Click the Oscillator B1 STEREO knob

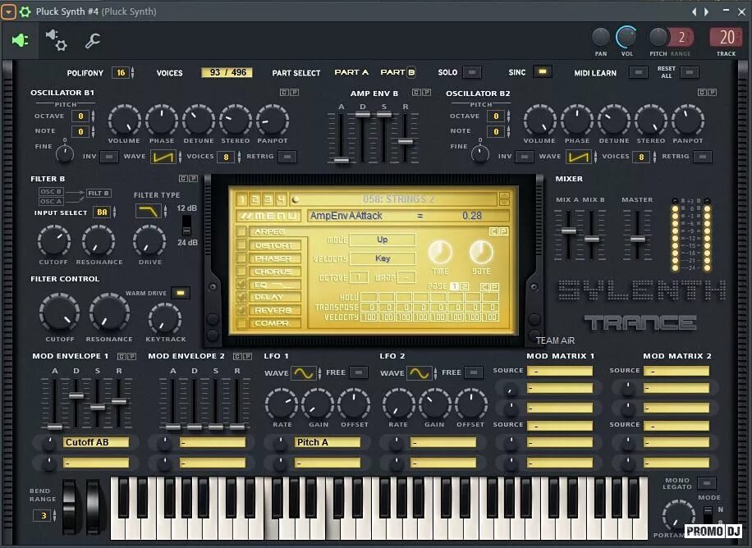pyautogui.click(x=236, y=120)
